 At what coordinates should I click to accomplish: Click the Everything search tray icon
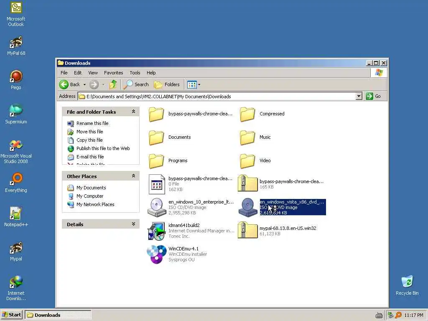pyautogui.click(x=398, y=315)
